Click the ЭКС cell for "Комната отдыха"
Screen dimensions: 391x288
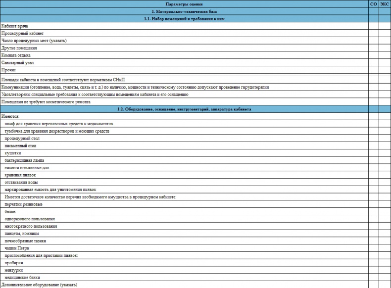(385, 55)
